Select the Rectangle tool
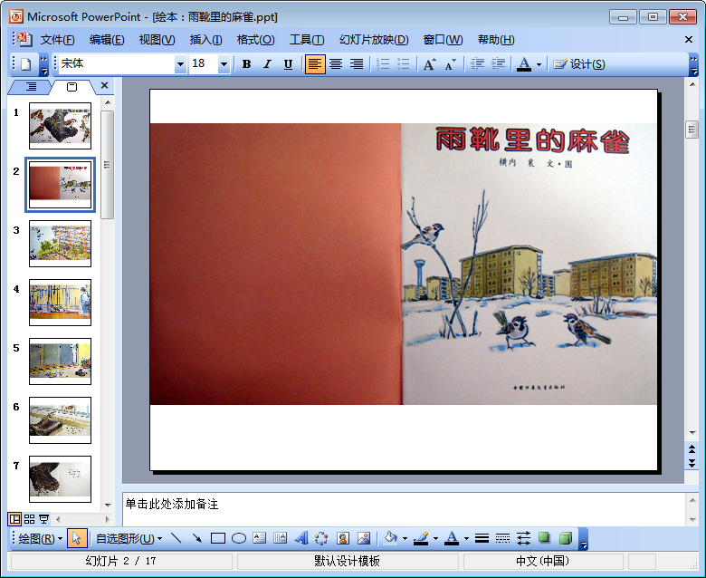The image size is (706, 578). [218, 538]
